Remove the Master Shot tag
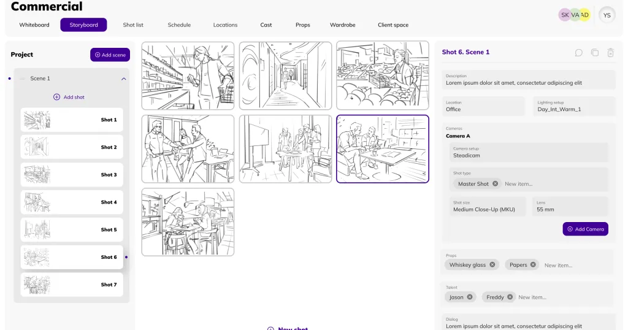This screenshot has width=628, height=330. coord(496,184)
